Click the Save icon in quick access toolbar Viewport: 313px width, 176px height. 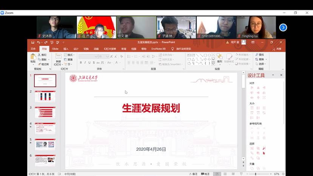pyautogui.click(x=33, y=43)
